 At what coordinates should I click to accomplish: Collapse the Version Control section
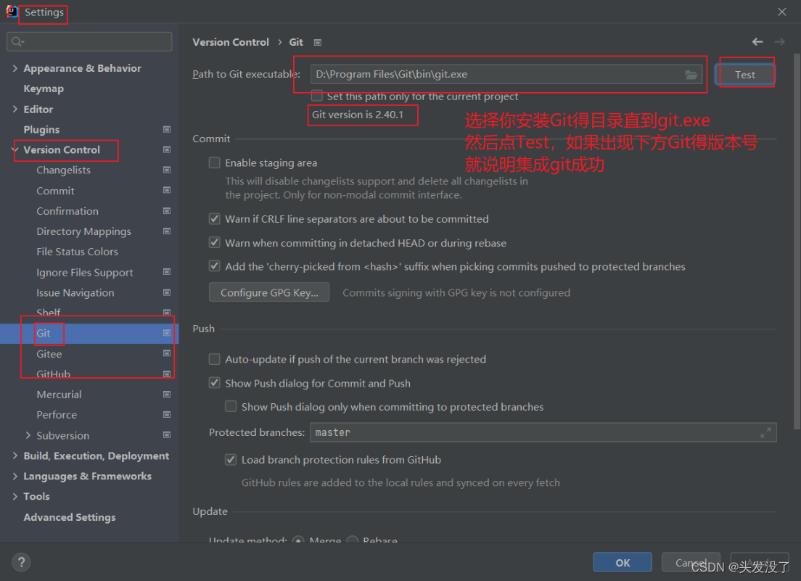tap(15, 149)
